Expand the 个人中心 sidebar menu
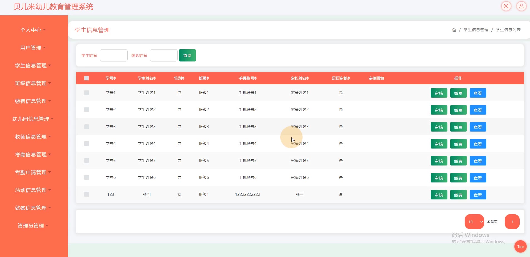Image resolution: width=530 pixels, height=257 pixels. [33, 30]
